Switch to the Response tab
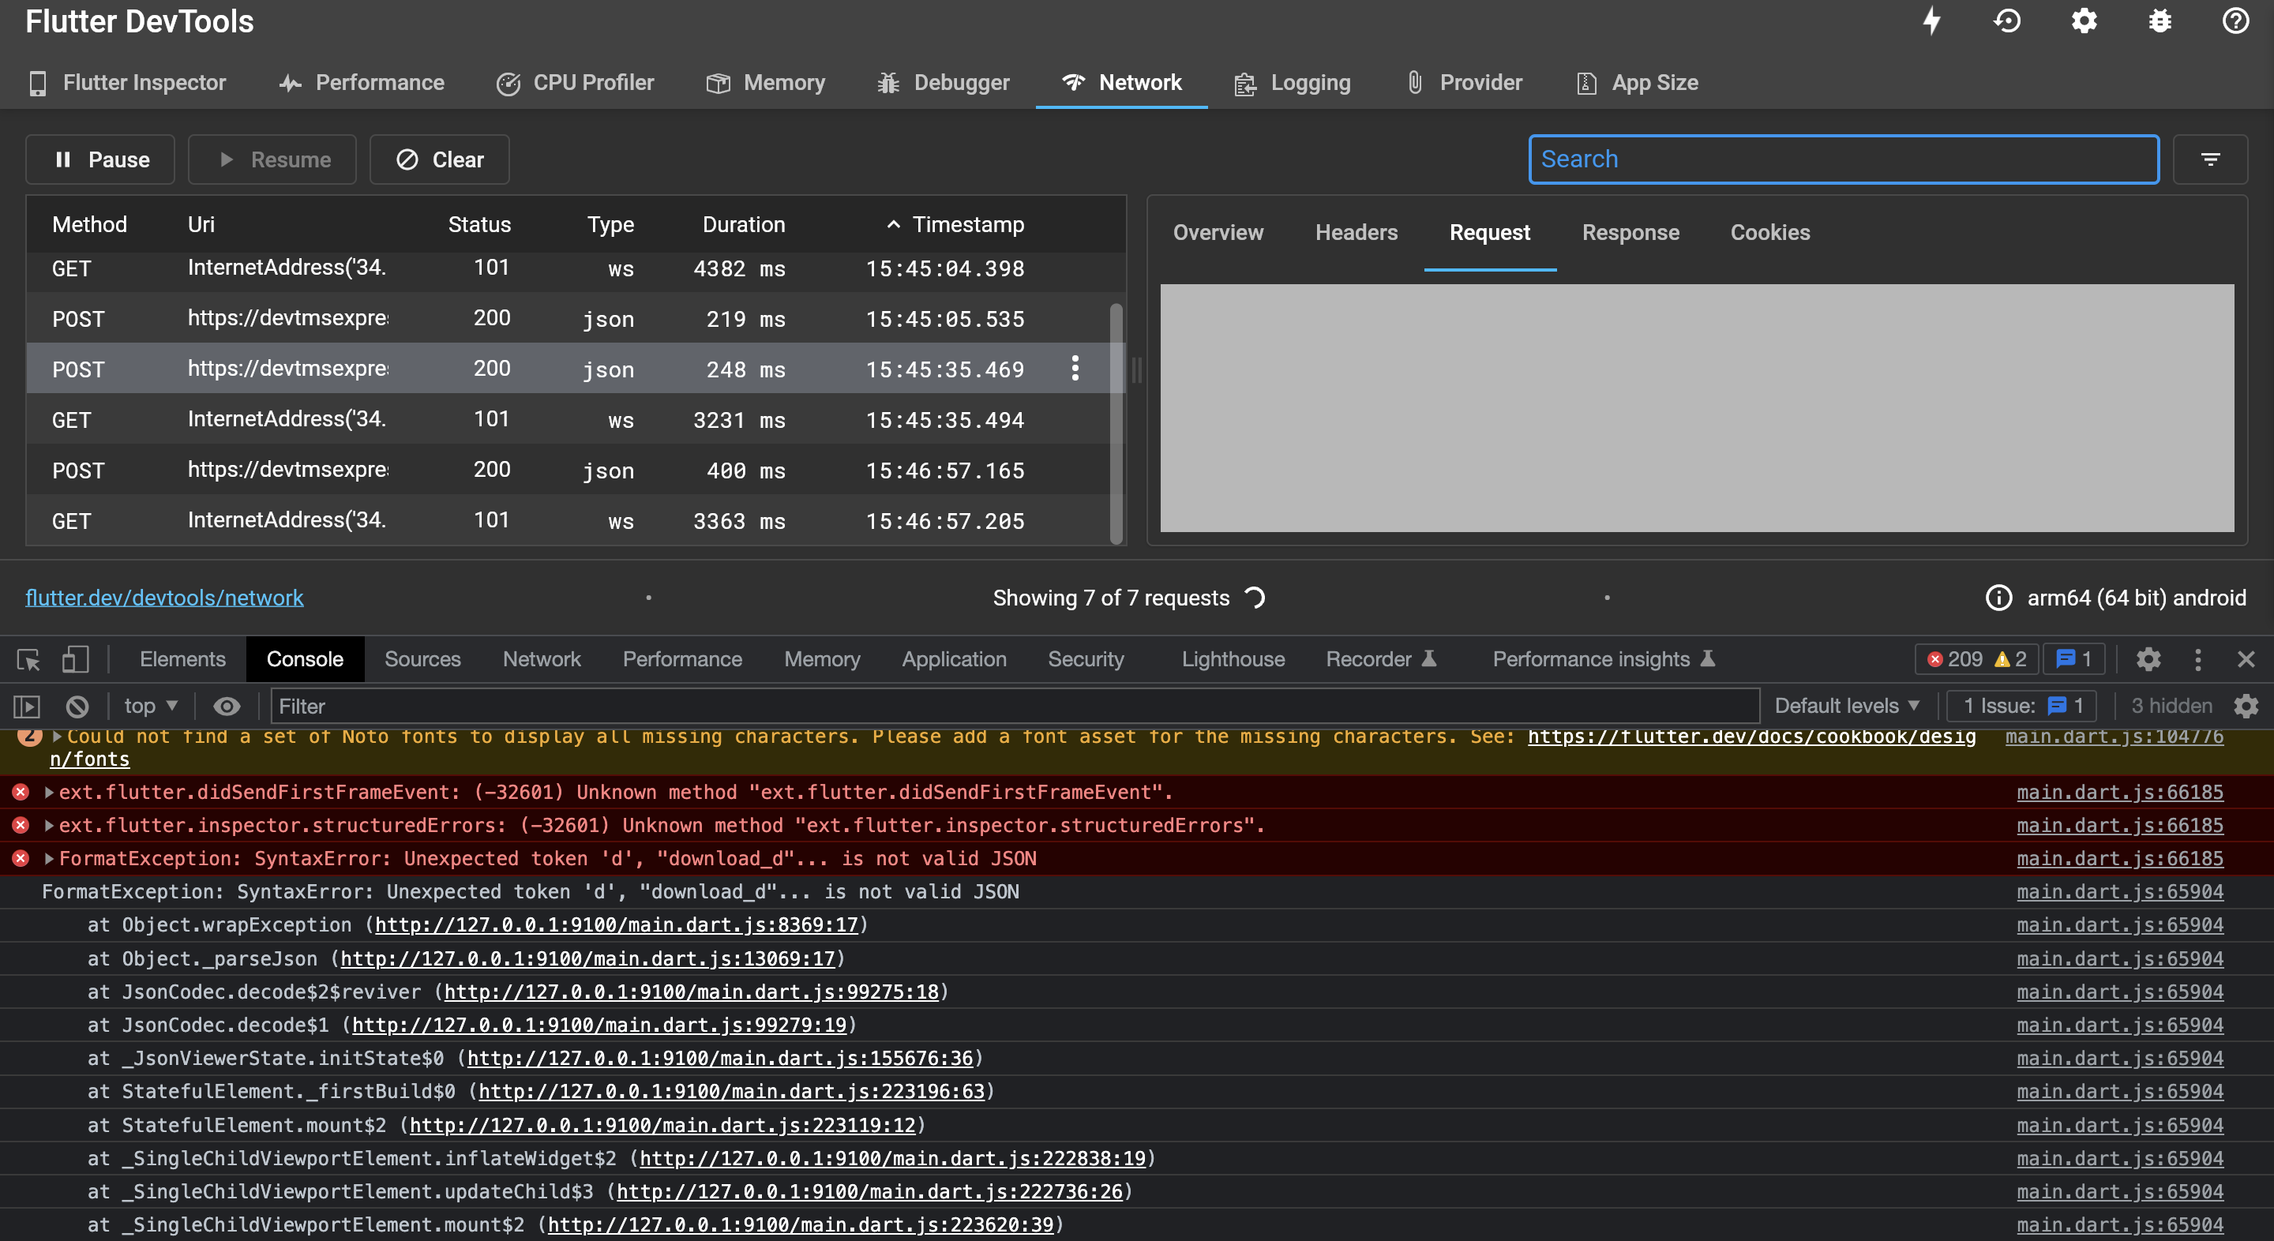This screenshot has height=1241, width=2274. point(1630,232)
